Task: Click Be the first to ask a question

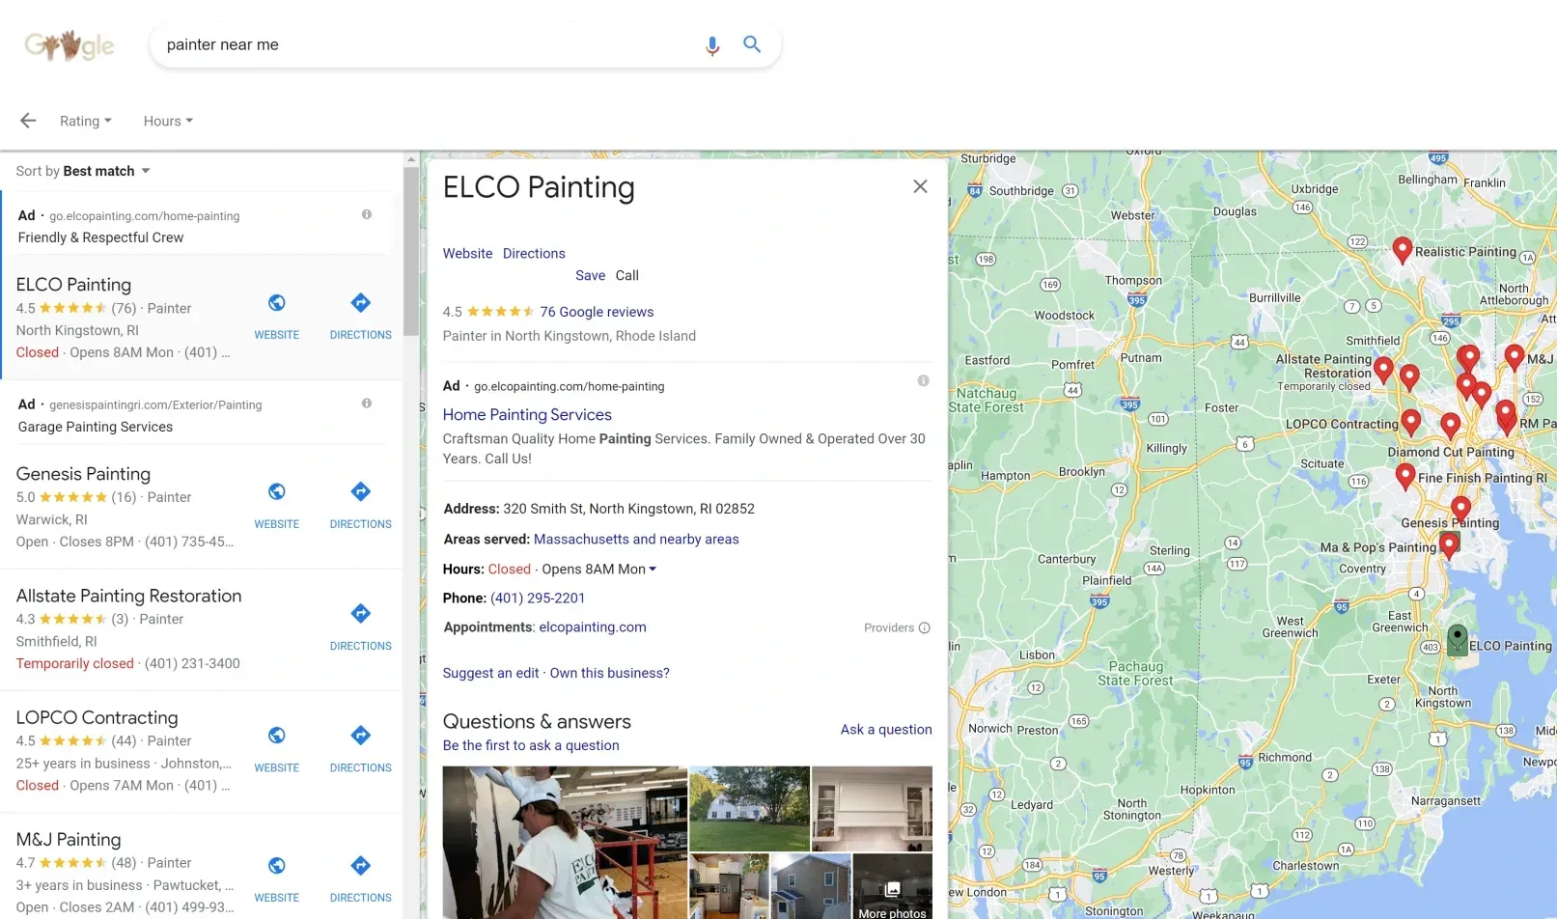Action: 531,746
